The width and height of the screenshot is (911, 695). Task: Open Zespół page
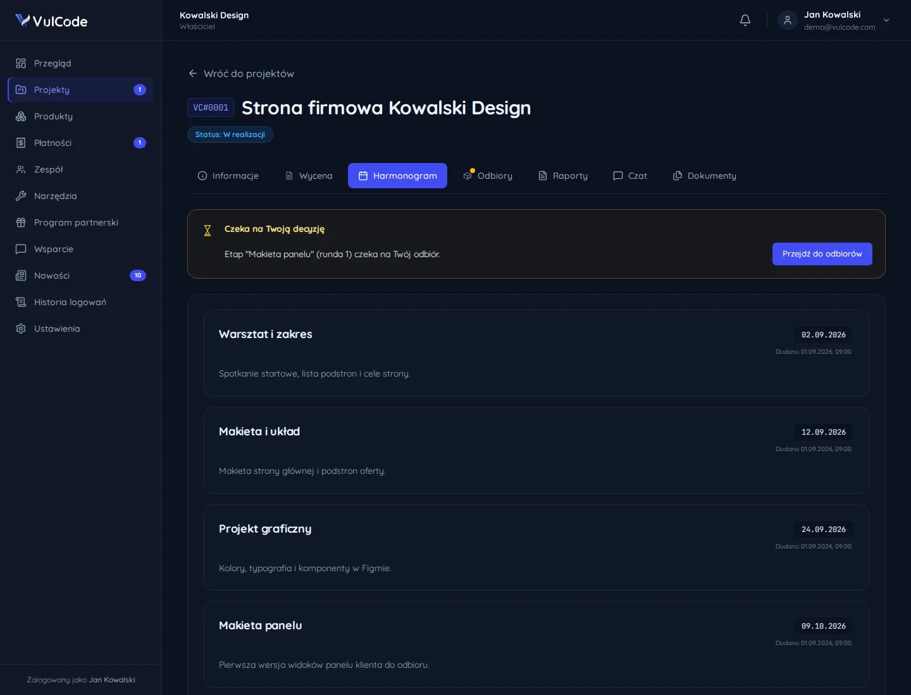pos(80,169)
